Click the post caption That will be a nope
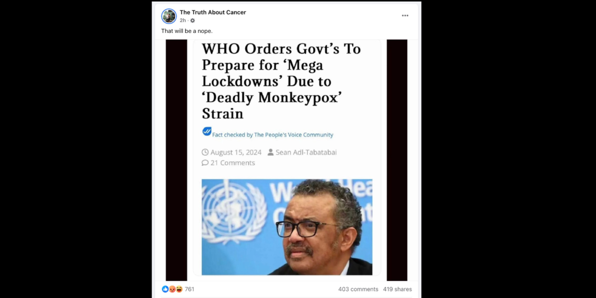The height and width of the screenshot is (298, 596). [187, 31]
